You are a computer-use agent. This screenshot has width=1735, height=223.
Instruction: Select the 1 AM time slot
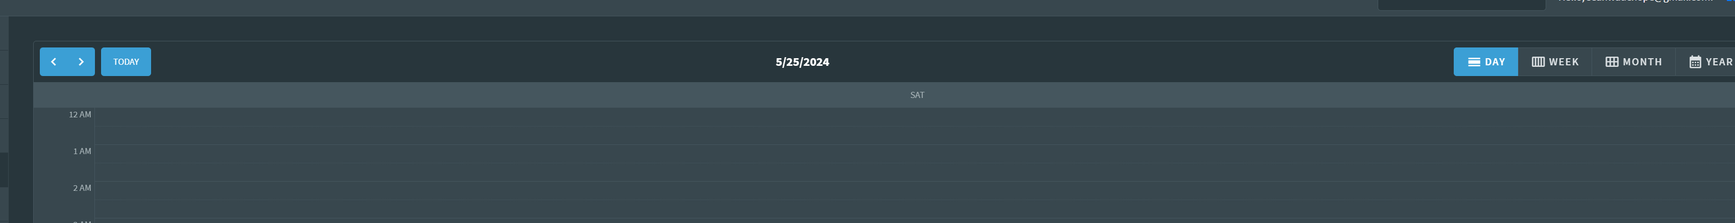[915, 154]
